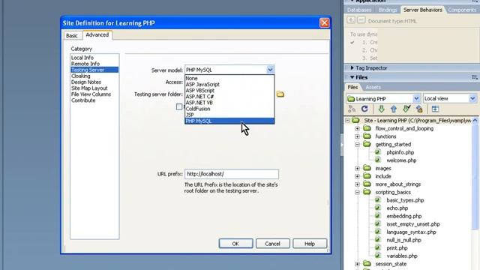Select Design Notes category
Screen dimensions: 480x270
tap(86, 82)
